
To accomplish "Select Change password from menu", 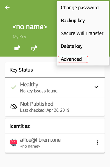I will (80, 8).
